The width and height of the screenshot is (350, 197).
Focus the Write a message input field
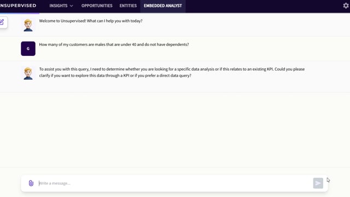click(x=175, y=183)
